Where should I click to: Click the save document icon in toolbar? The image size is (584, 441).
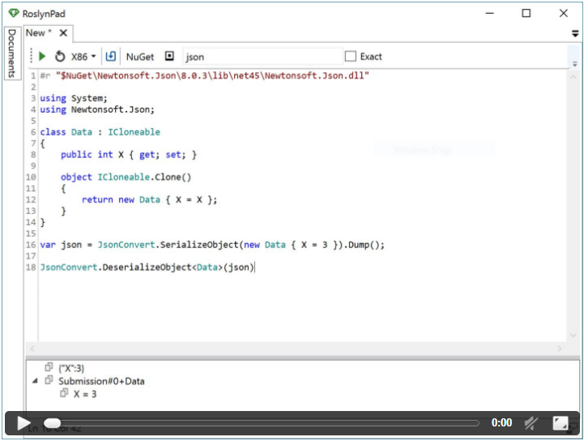pos(111,57)
